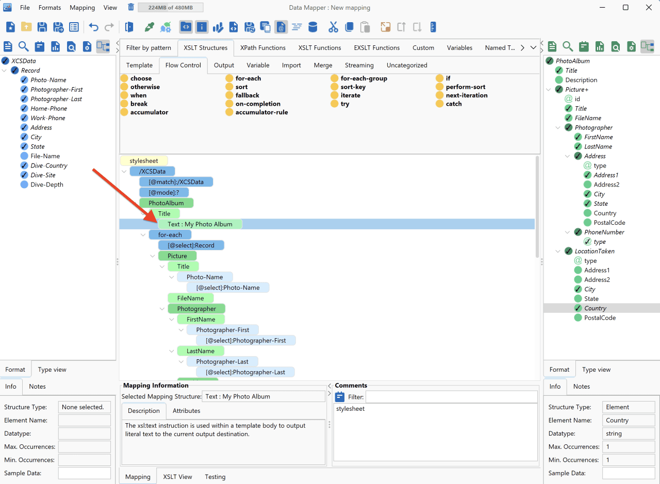Collapse the FirstName node in the mapping tree
The width and height of the screenshot is (660, 484).
pos(172,319)
